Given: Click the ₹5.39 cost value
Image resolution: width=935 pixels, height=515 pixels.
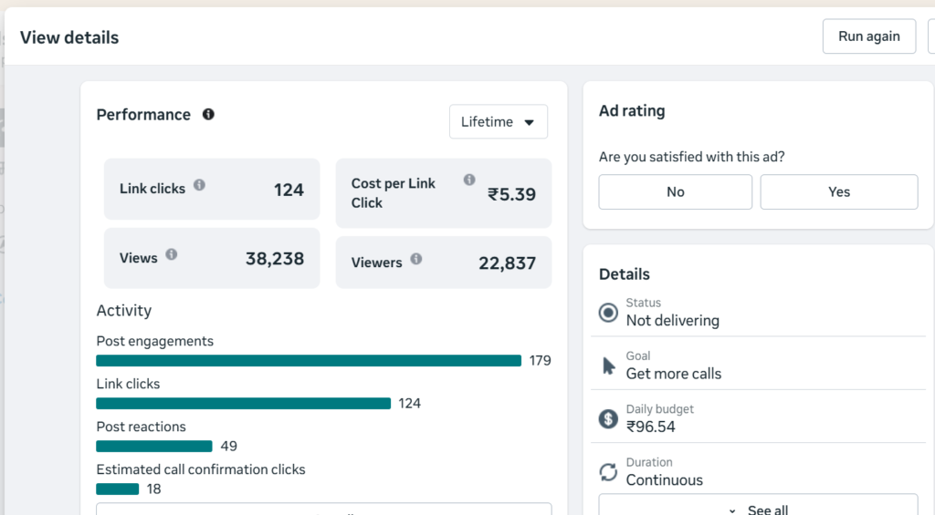Looking at the screenshot, I should tap(511, 194).
